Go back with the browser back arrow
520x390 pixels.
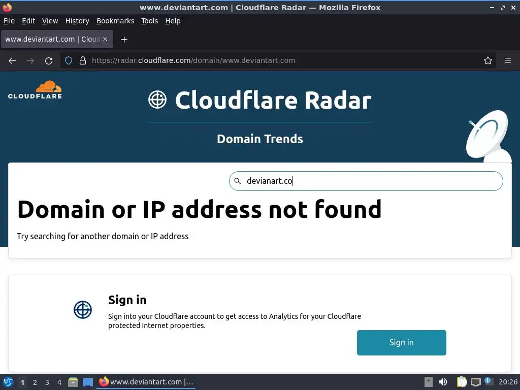click(x=12, y=61)
